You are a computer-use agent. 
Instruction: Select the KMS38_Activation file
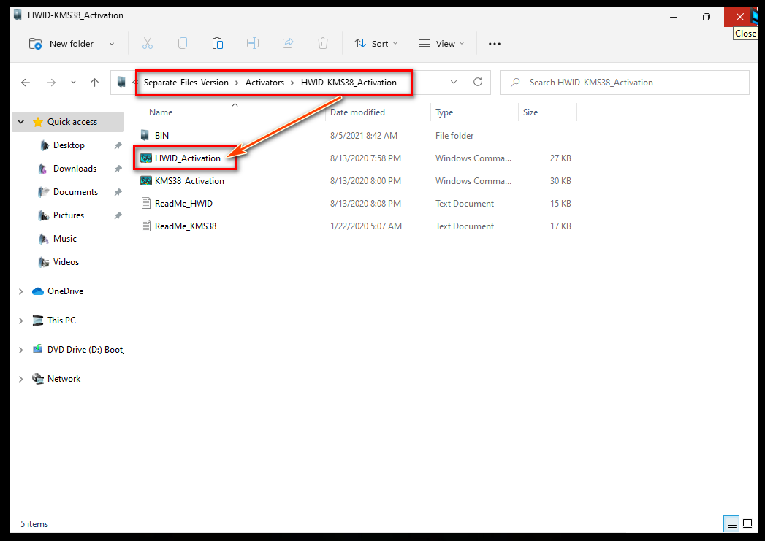point(189,181)
